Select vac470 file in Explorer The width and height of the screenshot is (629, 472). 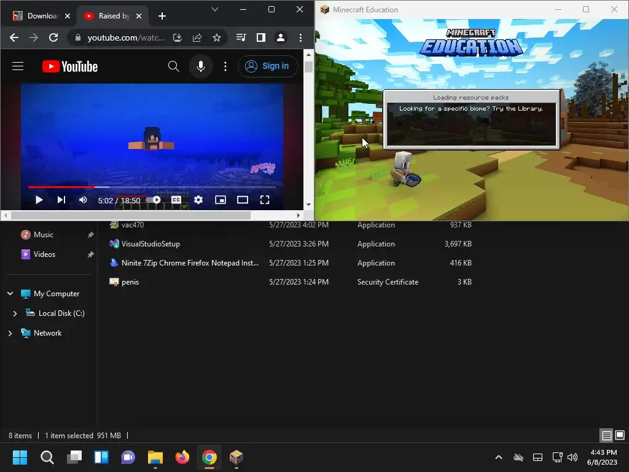pyautogui.click(x=133, y=225)
